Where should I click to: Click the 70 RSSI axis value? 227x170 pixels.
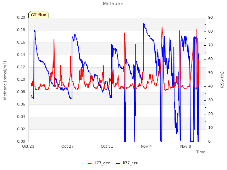210,45
